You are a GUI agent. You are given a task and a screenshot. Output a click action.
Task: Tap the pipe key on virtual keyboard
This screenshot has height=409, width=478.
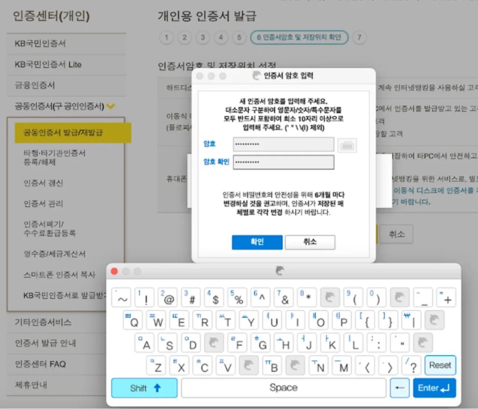point(412,320)
